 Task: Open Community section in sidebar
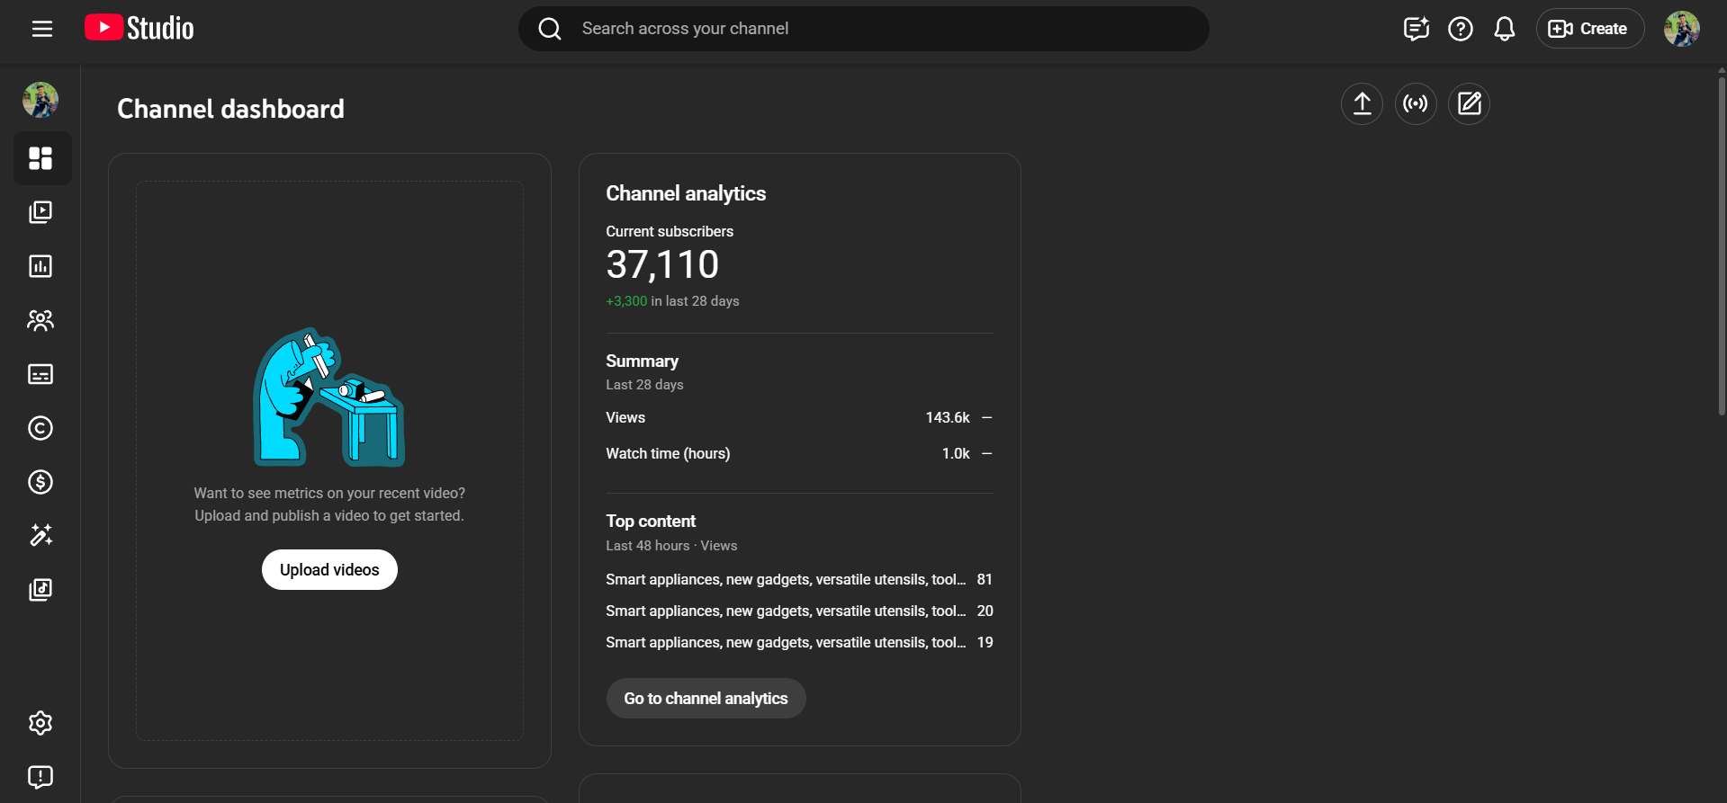coord(40,320)
